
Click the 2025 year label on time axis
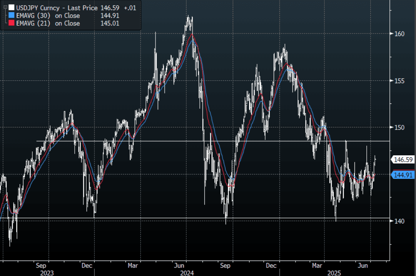point(334,273)
